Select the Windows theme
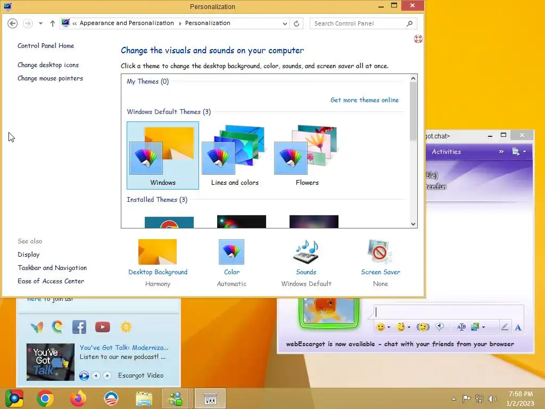 point(163,156)
